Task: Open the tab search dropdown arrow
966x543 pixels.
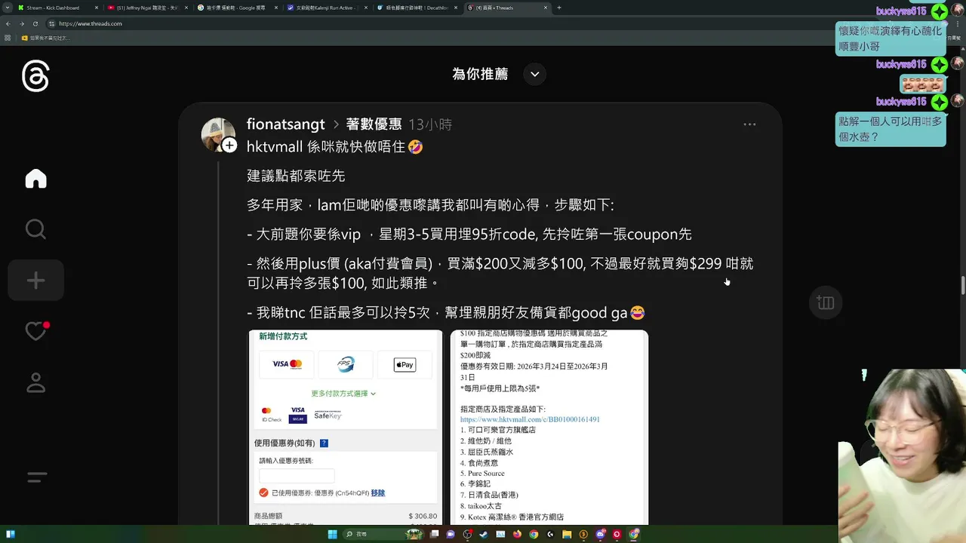Action: click(6, 8)
